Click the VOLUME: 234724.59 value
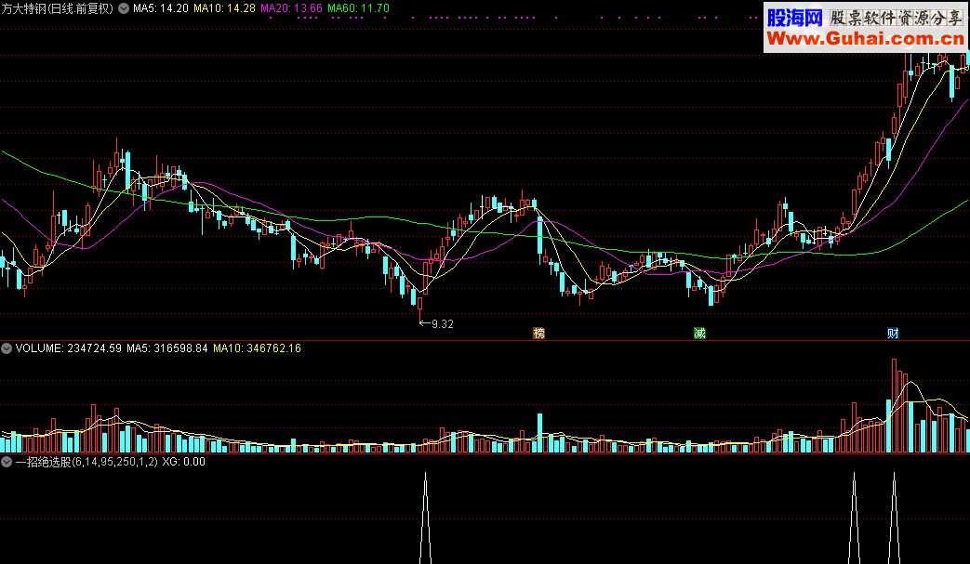 tap(69, 348)
